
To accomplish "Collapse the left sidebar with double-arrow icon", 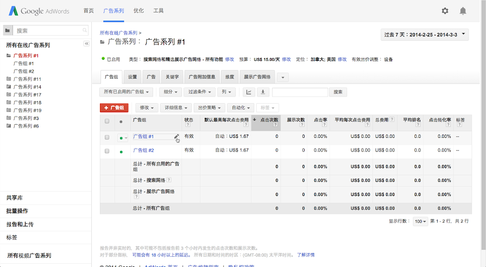I will 86,44.
